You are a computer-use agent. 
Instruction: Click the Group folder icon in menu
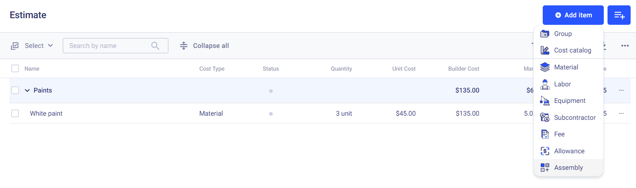545,34
